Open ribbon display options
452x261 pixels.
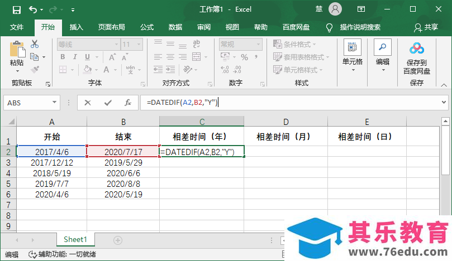pyautogui.click(x=361, y=9)
